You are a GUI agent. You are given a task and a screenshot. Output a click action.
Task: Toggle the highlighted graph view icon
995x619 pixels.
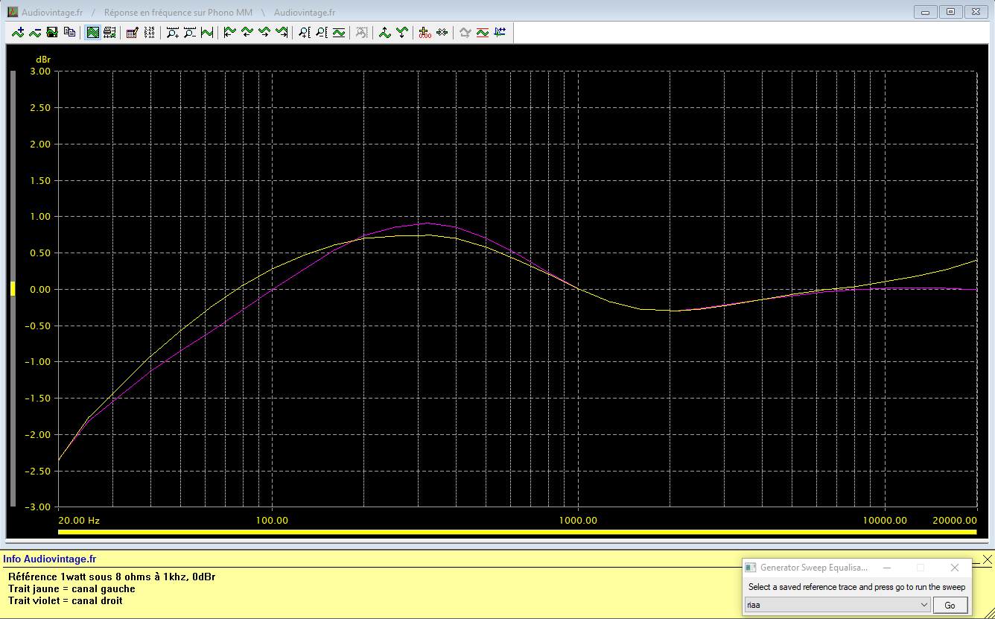93,33
